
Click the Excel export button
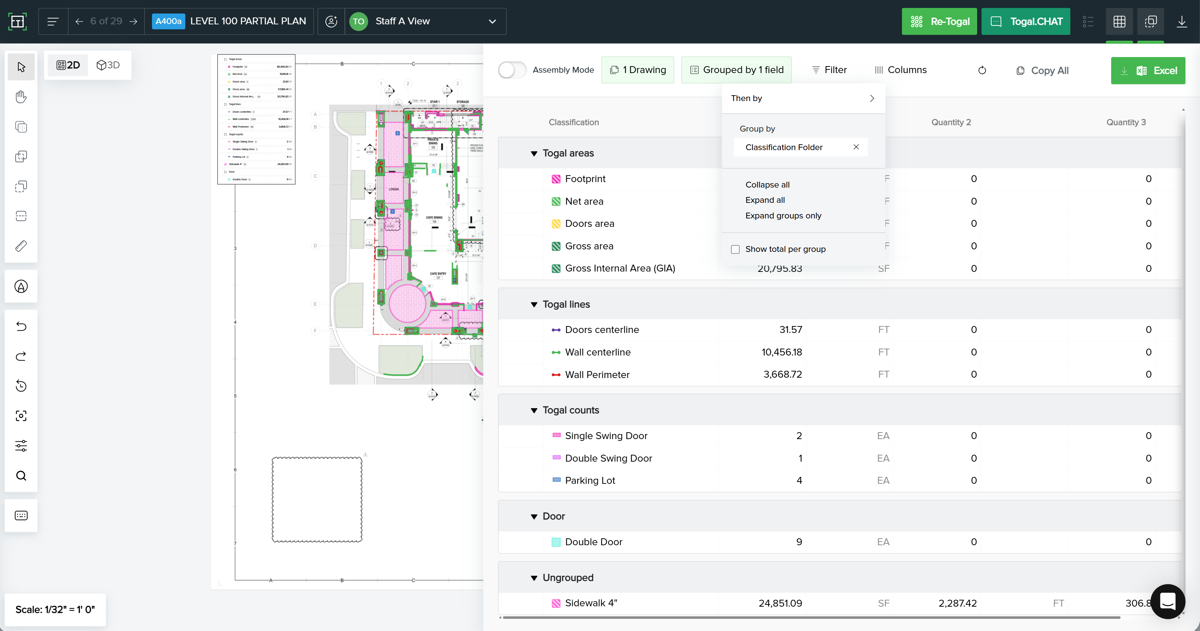pyautogui.click(x=1148, y=70)
